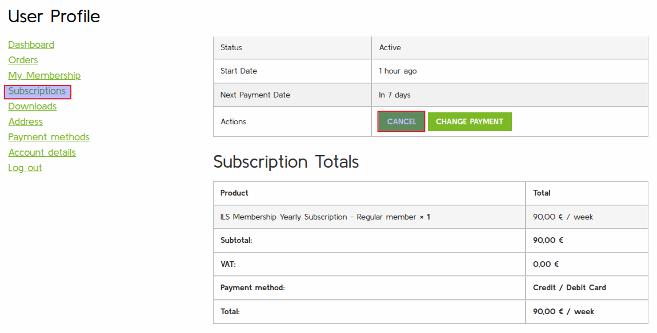Screen dimensions: 657x333
Task: Click the ILS Membership Yearly Subscription product row
Action: [x=325, y=217]
